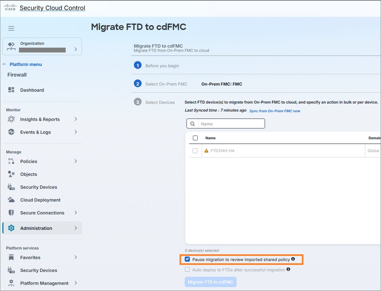
Task: Open Security Devices under Platform services
Action: point(39,270)
